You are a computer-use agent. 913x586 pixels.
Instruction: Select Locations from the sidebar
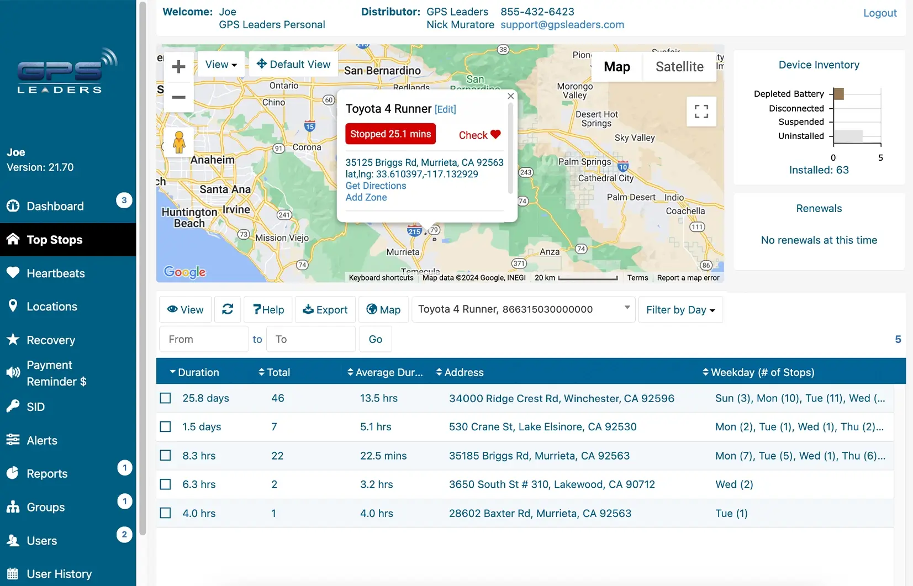(x=52, y=307)
